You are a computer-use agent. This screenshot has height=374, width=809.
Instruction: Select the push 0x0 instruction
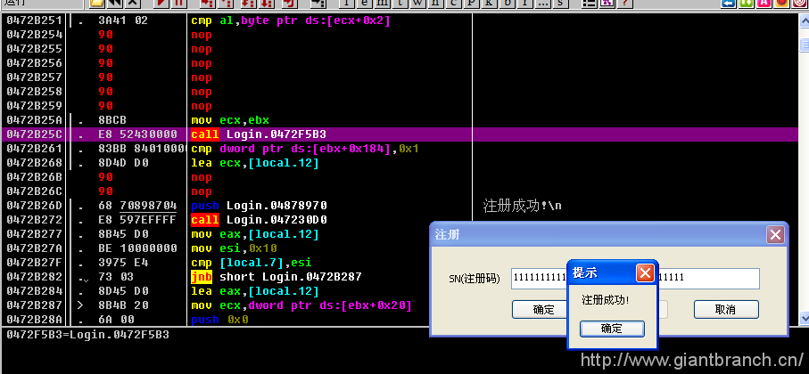pos(219,320)
